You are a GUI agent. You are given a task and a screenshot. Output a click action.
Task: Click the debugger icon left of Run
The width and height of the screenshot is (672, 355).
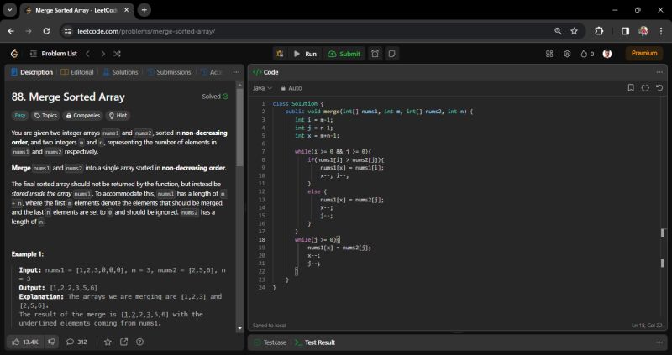[280, 54]
